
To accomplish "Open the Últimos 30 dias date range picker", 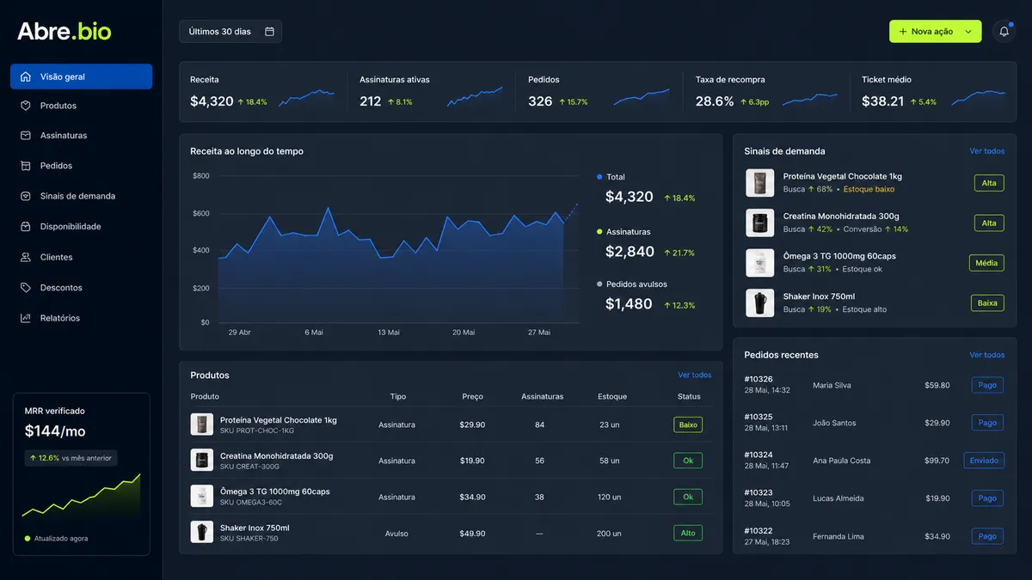I will tap(230, 32).
